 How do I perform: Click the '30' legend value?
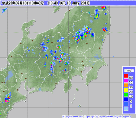coord(131,87)
